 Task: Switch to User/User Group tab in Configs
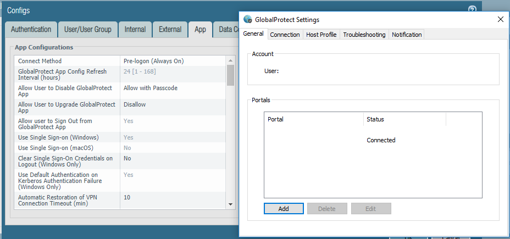[88, 29]
